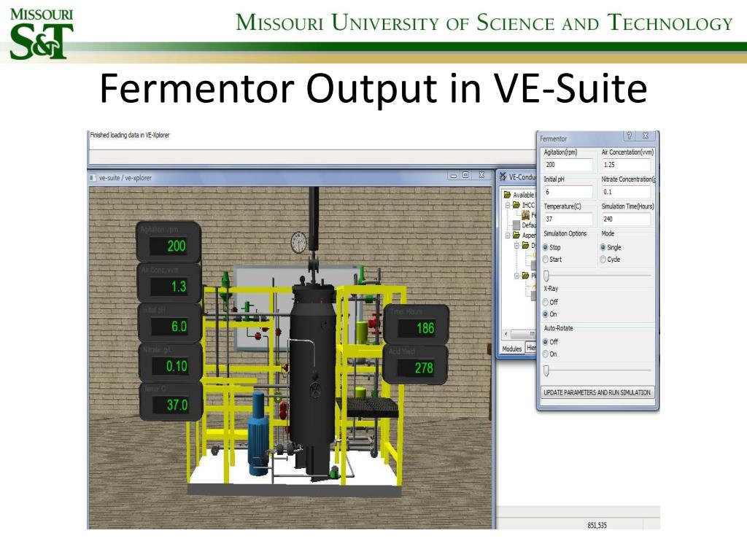The width and height of the screenshot is (747, 560).
Task: Click UPDATE PARAMETERS AND RUN SIMULATION button
Action: pos(597,392)
